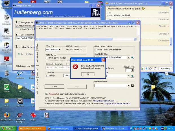The width and height of the screenshot is (175, 131).
Task: Select the Nein radio button in Image Flashen
Action: 27,54
